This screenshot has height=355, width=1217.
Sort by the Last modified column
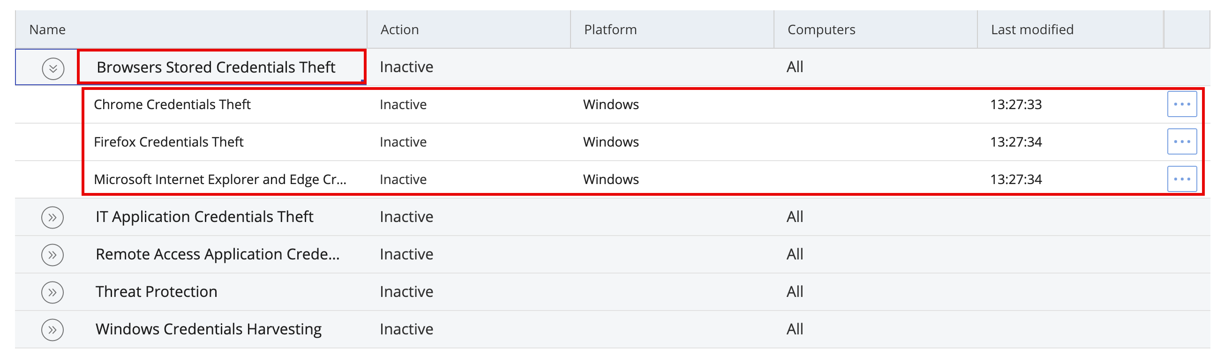(1032, 29)
